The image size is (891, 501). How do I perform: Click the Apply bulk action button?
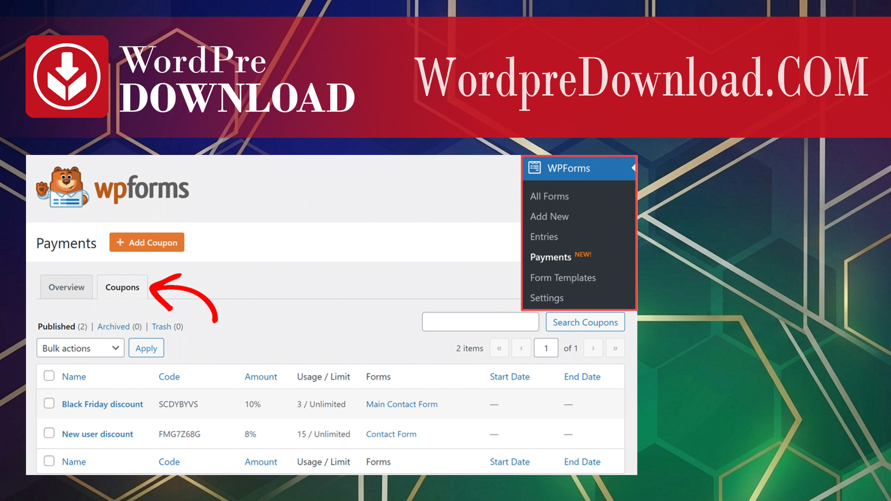(x=146, y=348)
